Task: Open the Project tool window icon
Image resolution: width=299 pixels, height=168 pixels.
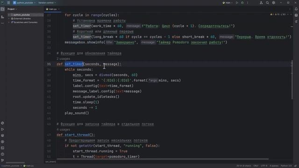Action: [x=2, y=9]
